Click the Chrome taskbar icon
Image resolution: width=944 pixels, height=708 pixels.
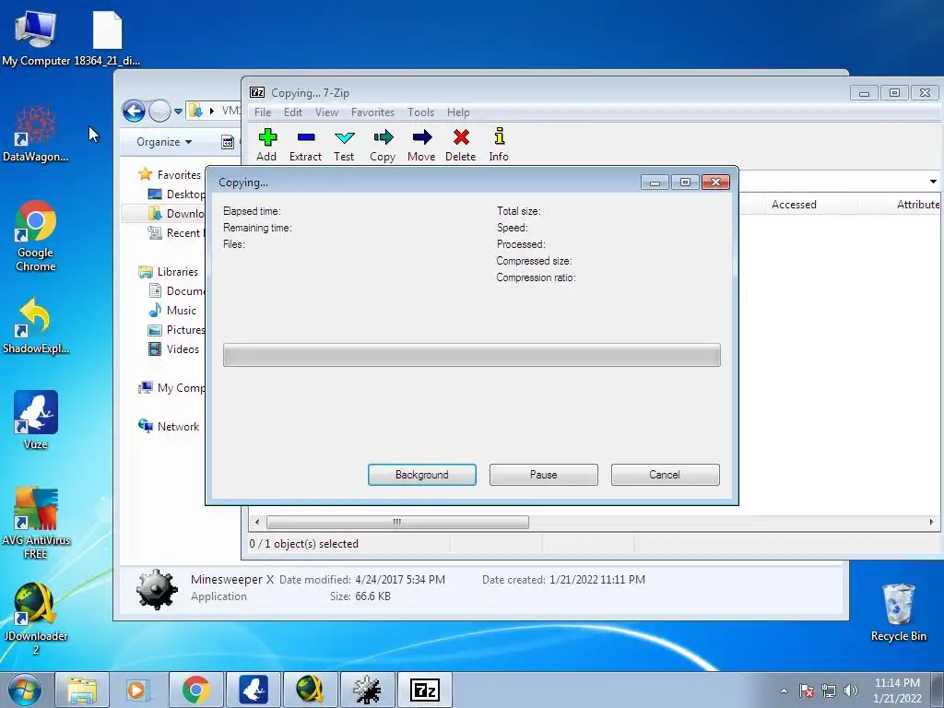coord(195,690)
